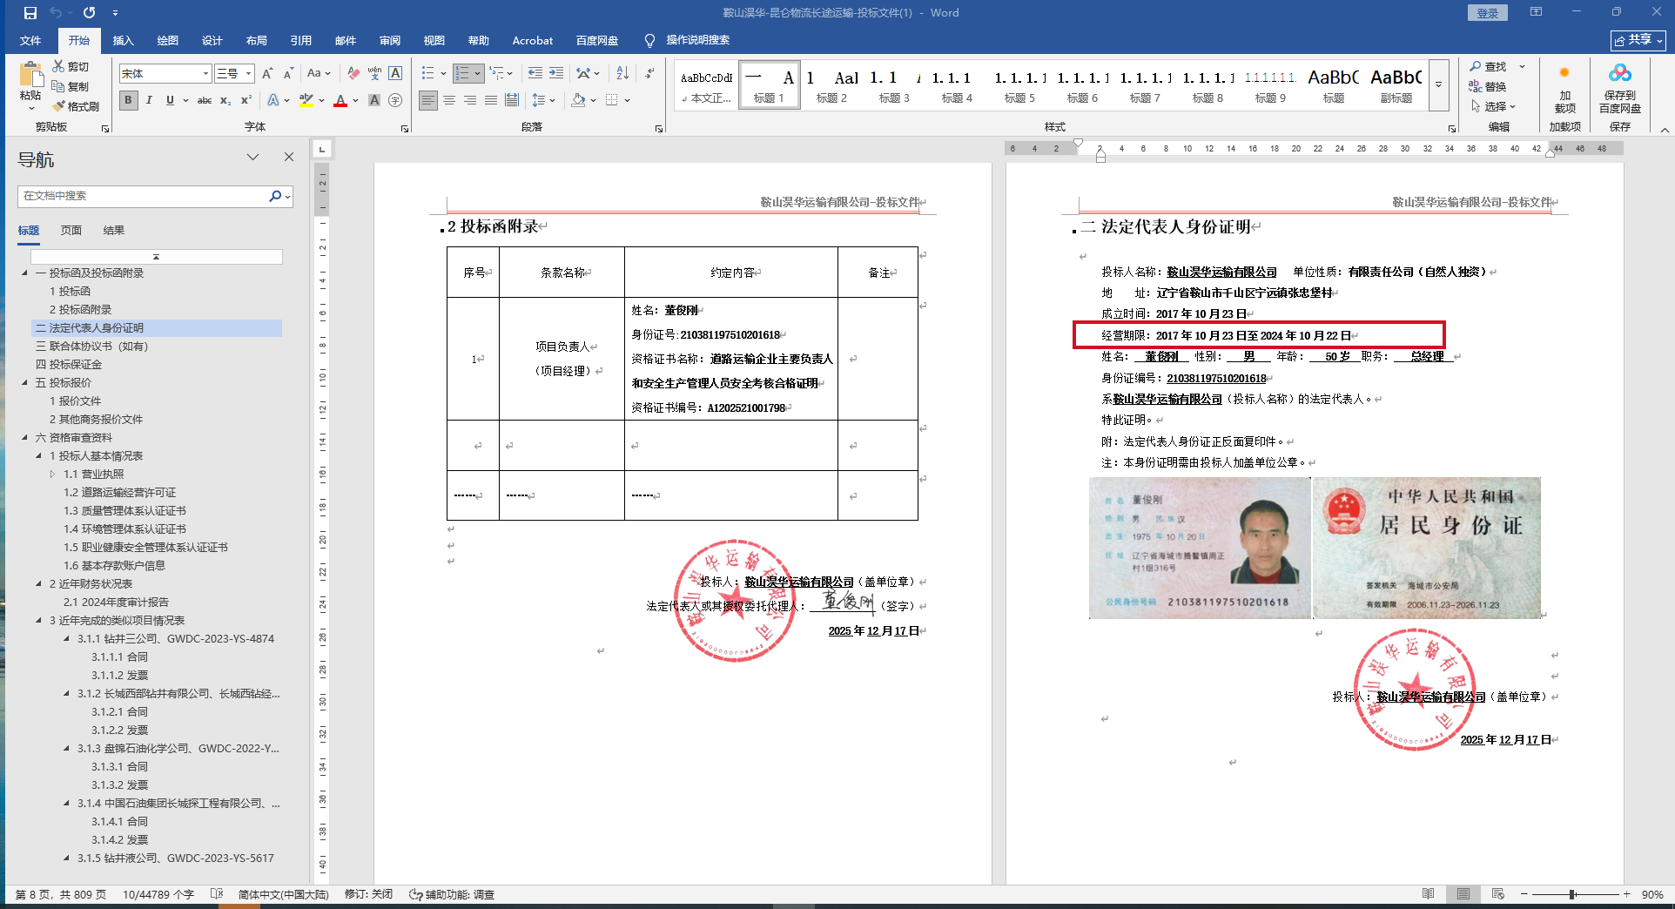
Task: Open text effects and typography
Action: [x=273, y=100]
